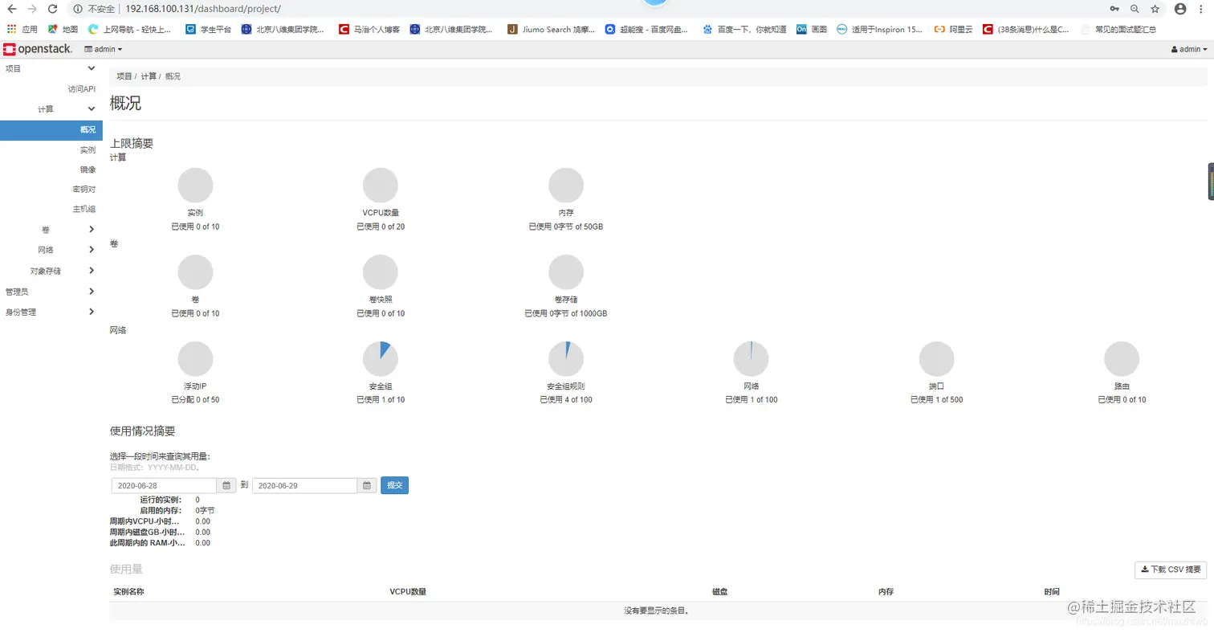Expand the 卷 sidebar group
The image size is (1214, 633).
point(51,230)
